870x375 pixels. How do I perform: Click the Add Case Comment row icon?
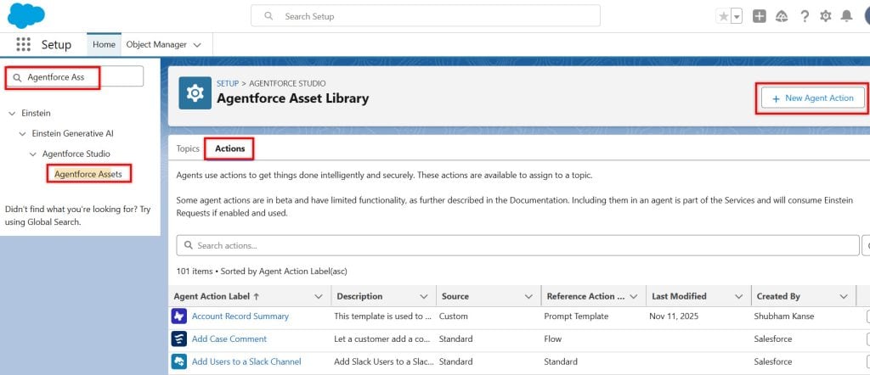(x=178, y=339)
